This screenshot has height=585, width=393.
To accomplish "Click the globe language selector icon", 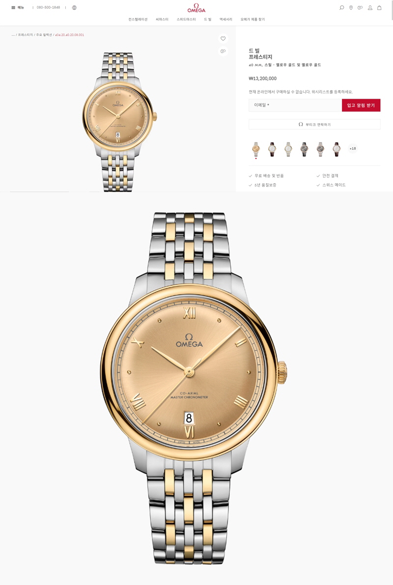I will [74, 7].
